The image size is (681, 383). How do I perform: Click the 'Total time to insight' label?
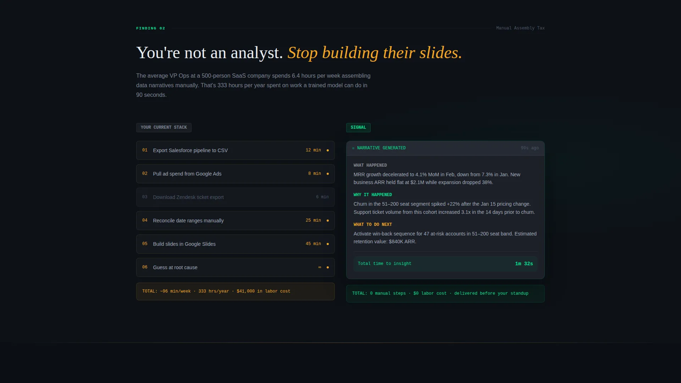(384, 264)
